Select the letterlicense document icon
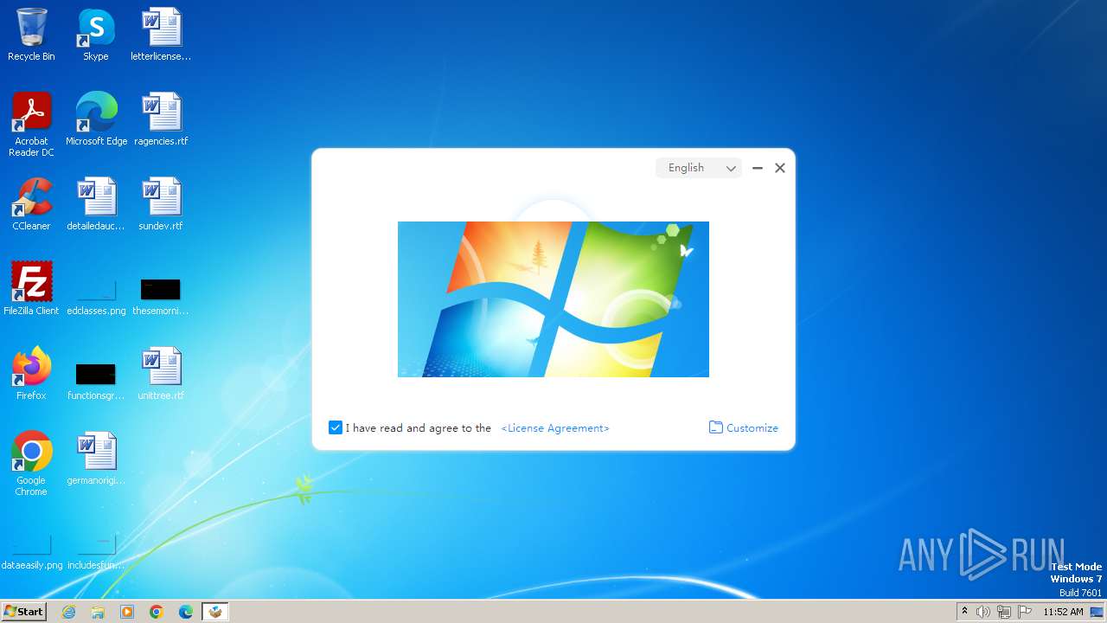 pyautogui.click(x=161, y=35)
